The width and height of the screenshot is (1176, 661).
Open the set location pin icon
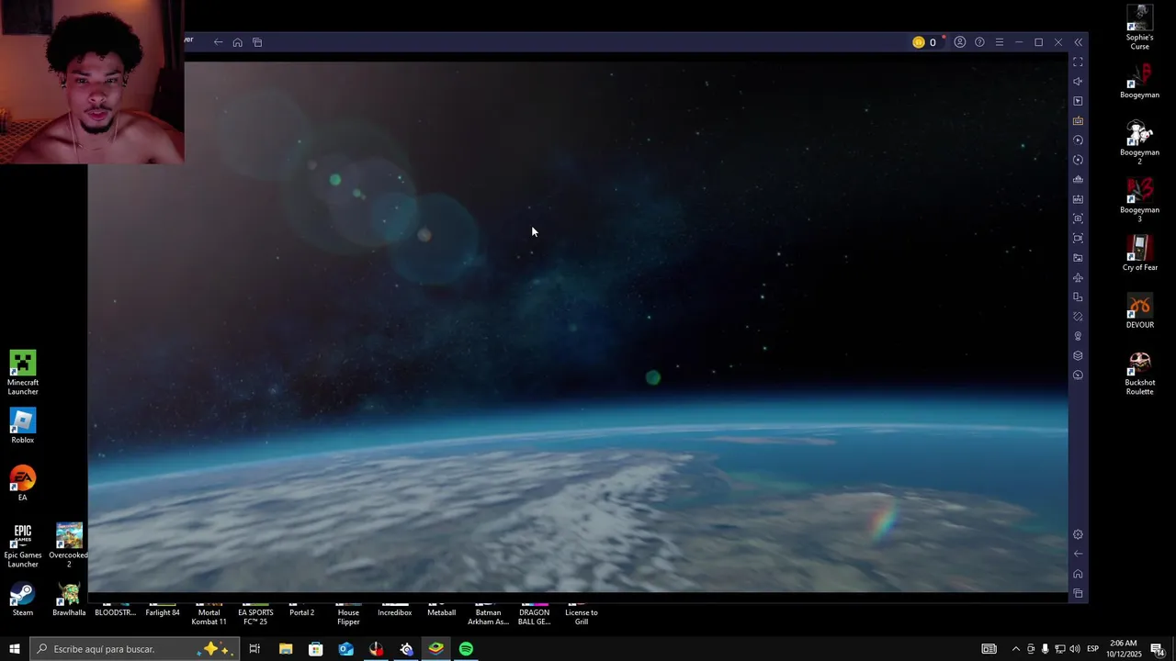pyautogui.click(x=1078, y=336)
